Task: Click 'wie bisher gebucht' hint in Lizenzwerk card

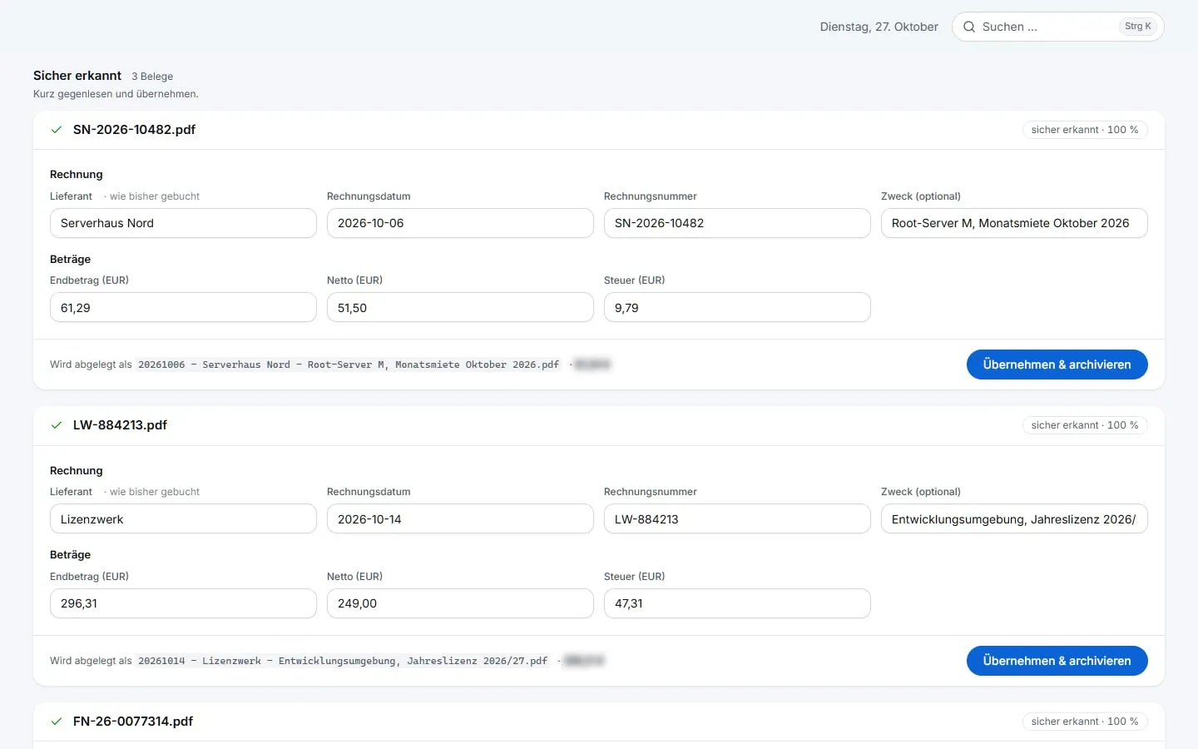Action: click(x=155, y=492)
